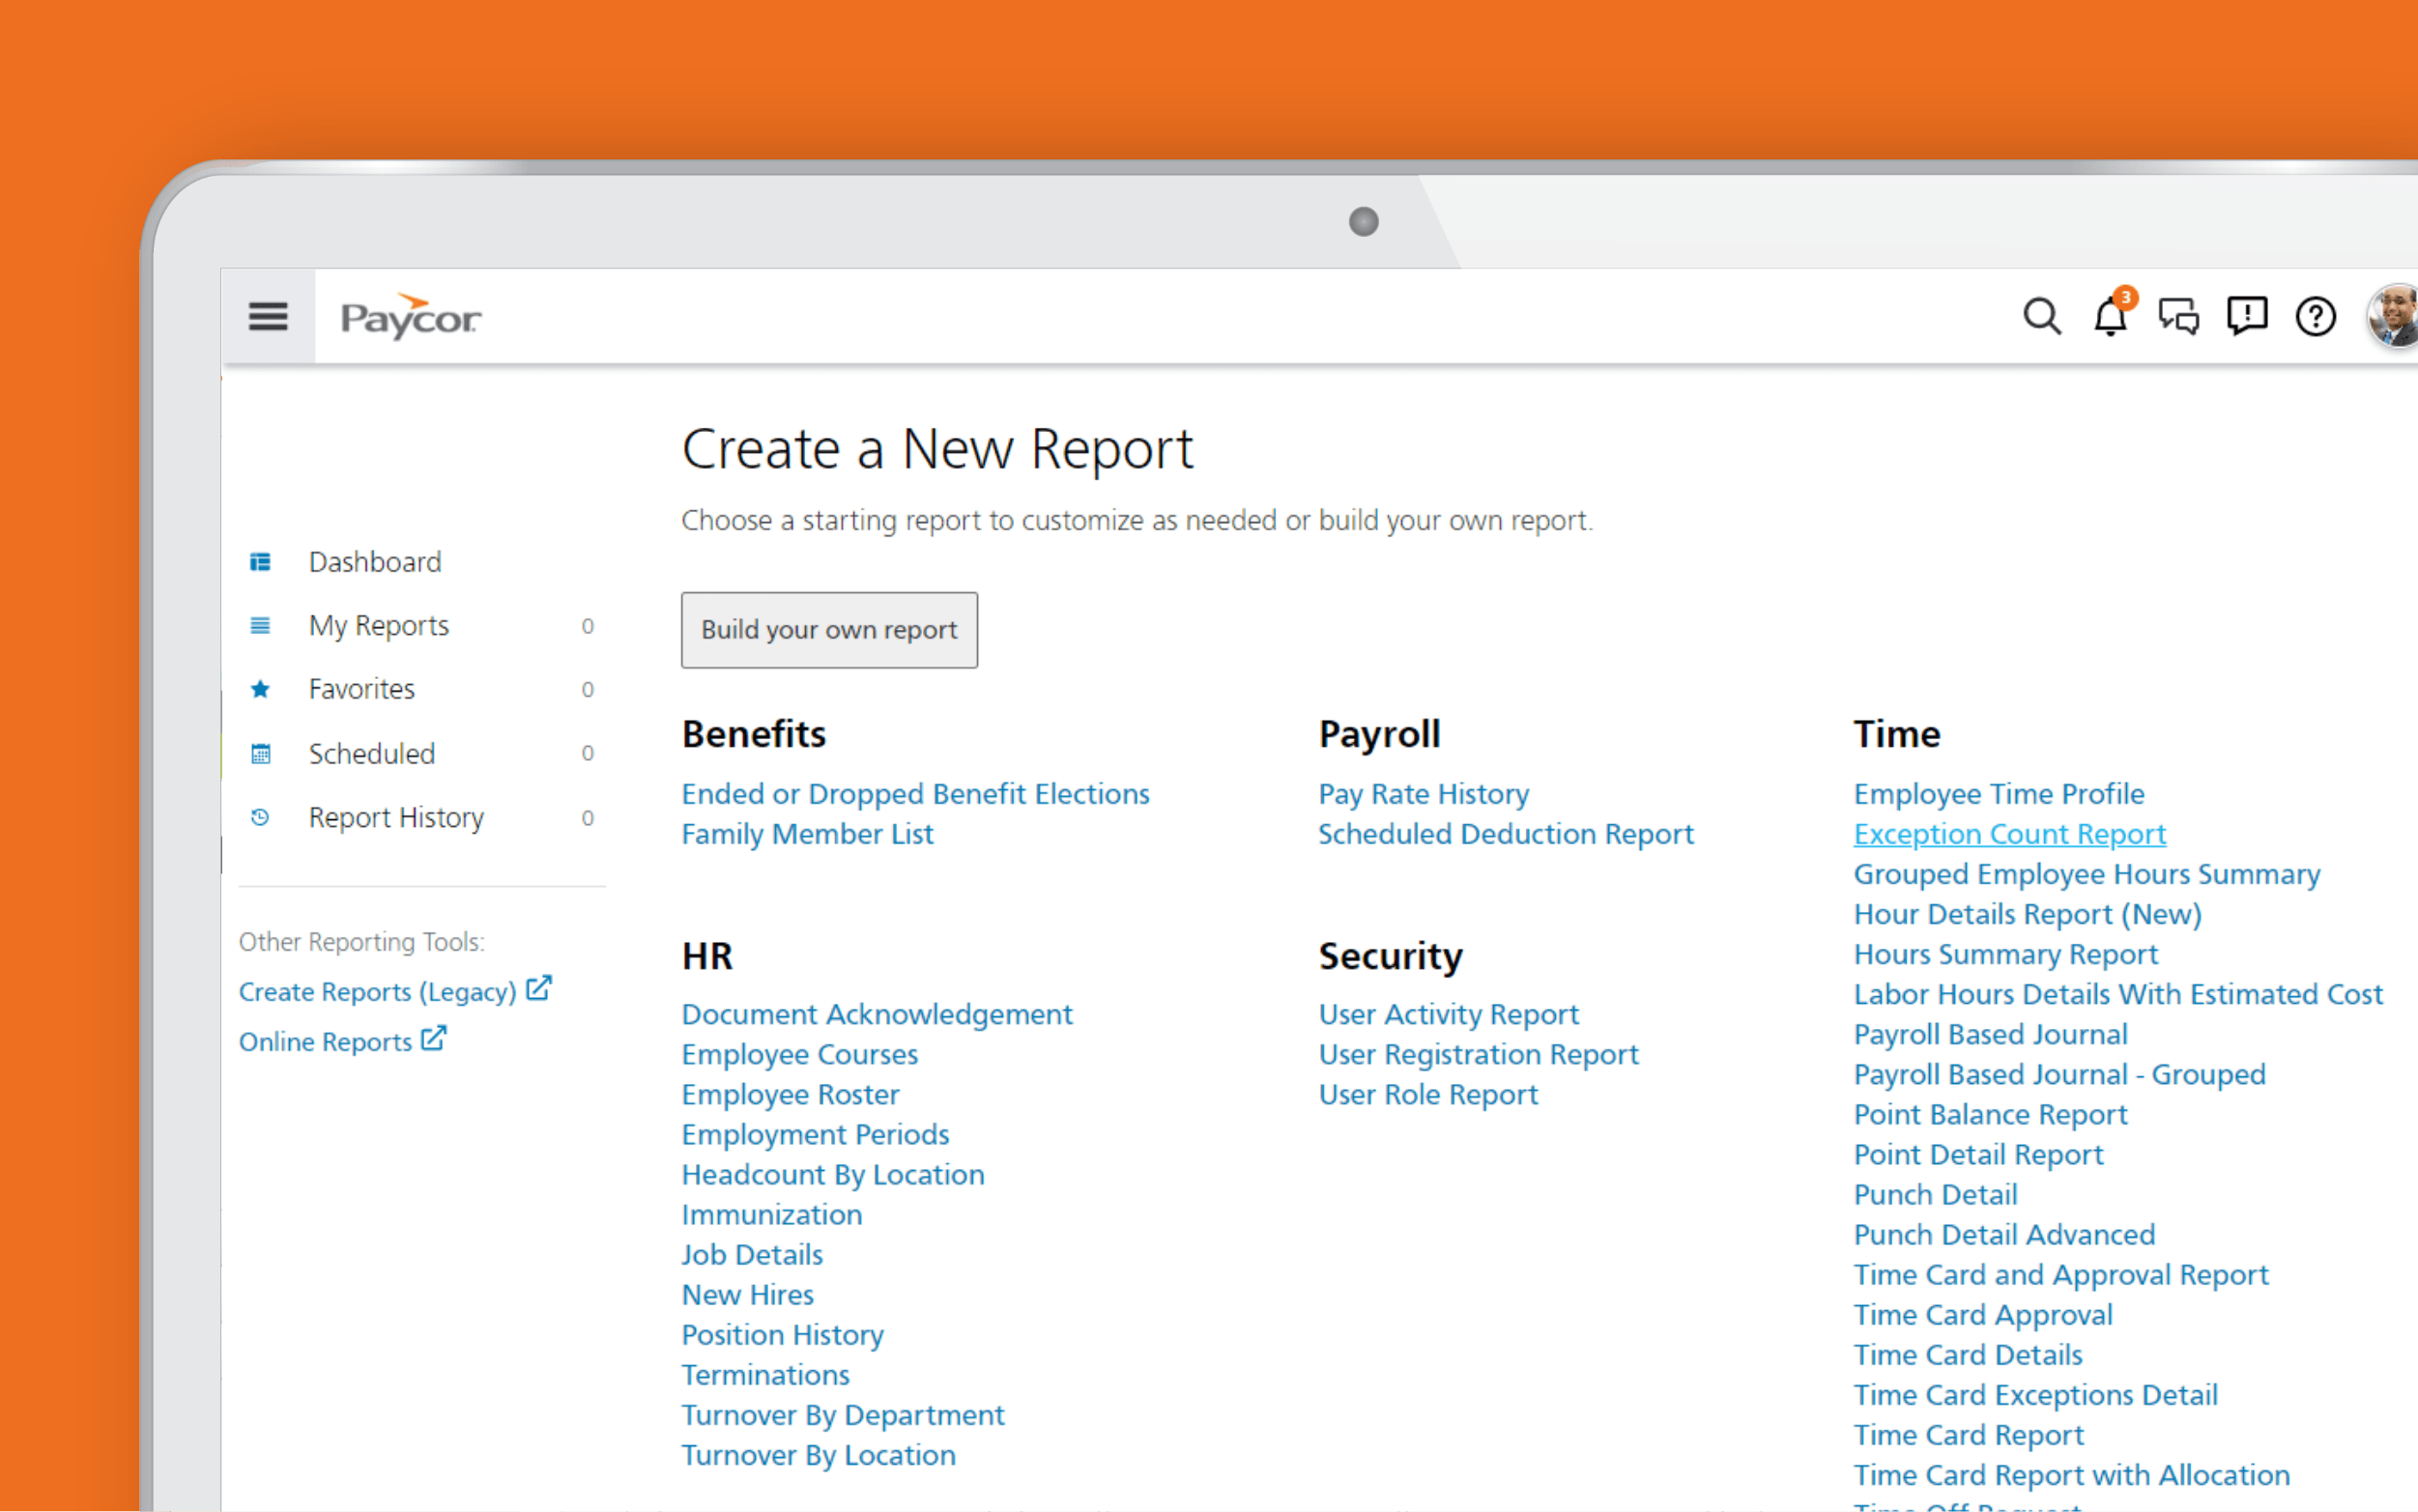This screenshot has width=2418, height=1512.
Task: Open Punch Detail report
Action: pyautogui.click(x=1936, y=1194)
